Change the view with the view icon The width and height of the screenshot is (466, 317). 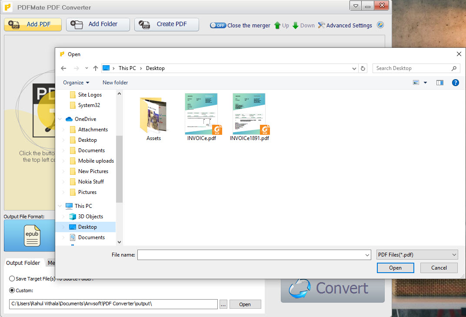pyautogui.click(x=416, y=83)
